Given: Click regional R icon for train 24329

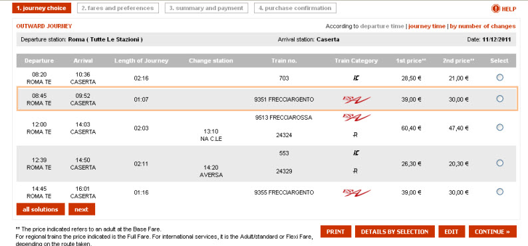Looking at the screenshot, I should pyautogui.click(x=356, y=172).
